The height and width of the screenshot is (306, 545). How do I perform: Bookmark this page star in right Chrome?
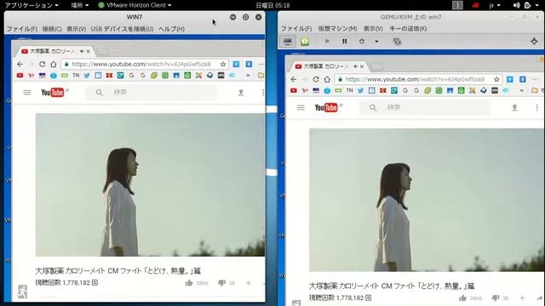tap(496, 79)
